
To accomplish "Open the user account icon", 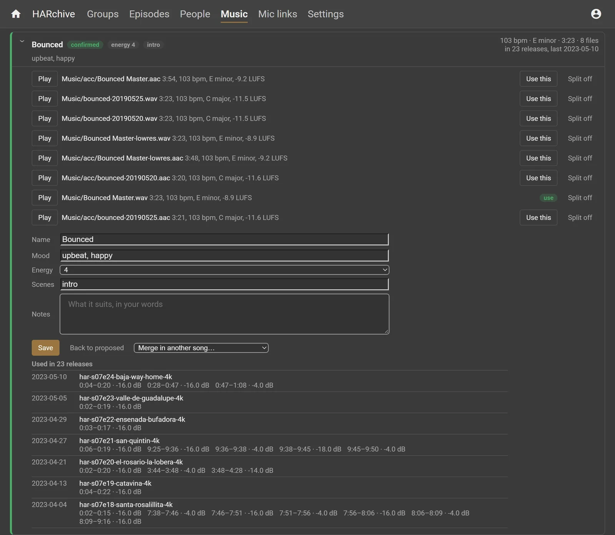I will (596, 14).
